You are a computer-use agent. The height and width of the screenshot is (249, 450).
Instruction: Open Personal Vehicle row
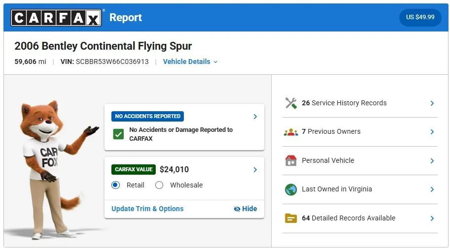coord(360,160)
